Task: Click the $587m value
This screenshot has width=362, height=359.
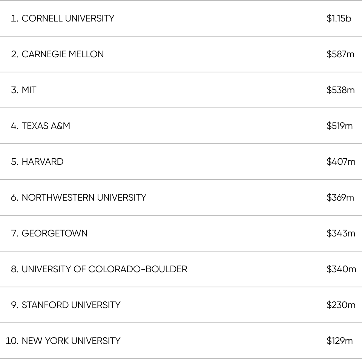Action: (x=340, y=54)
